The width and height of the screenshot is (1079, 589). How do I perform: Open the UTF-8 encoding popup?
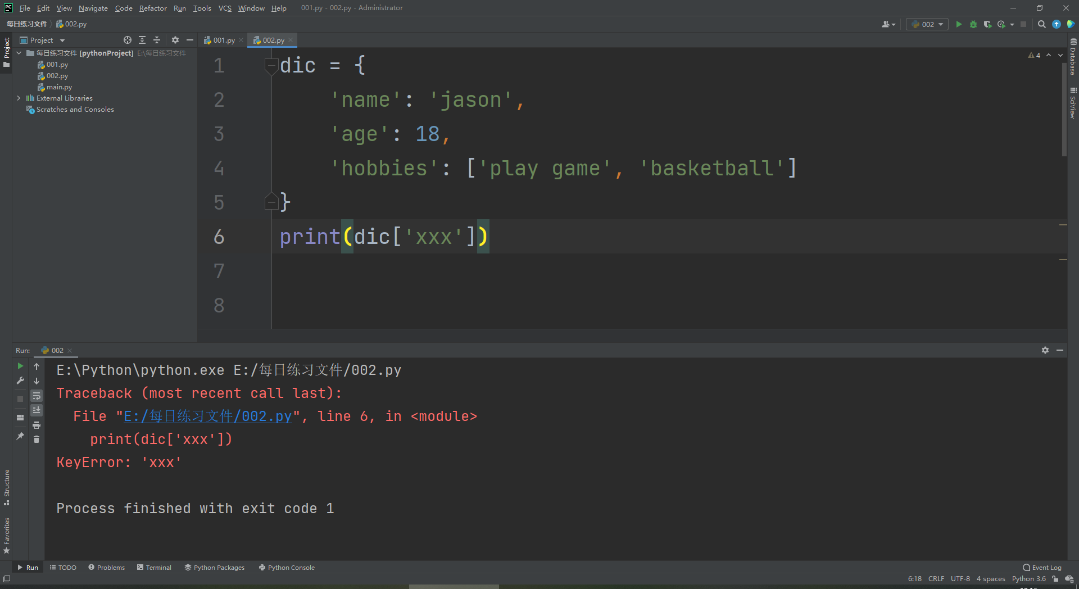960,579
